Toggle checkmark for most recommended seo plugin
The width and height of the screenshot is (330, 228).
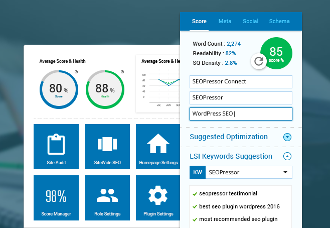pyautogui.click(x=195, y=219)
